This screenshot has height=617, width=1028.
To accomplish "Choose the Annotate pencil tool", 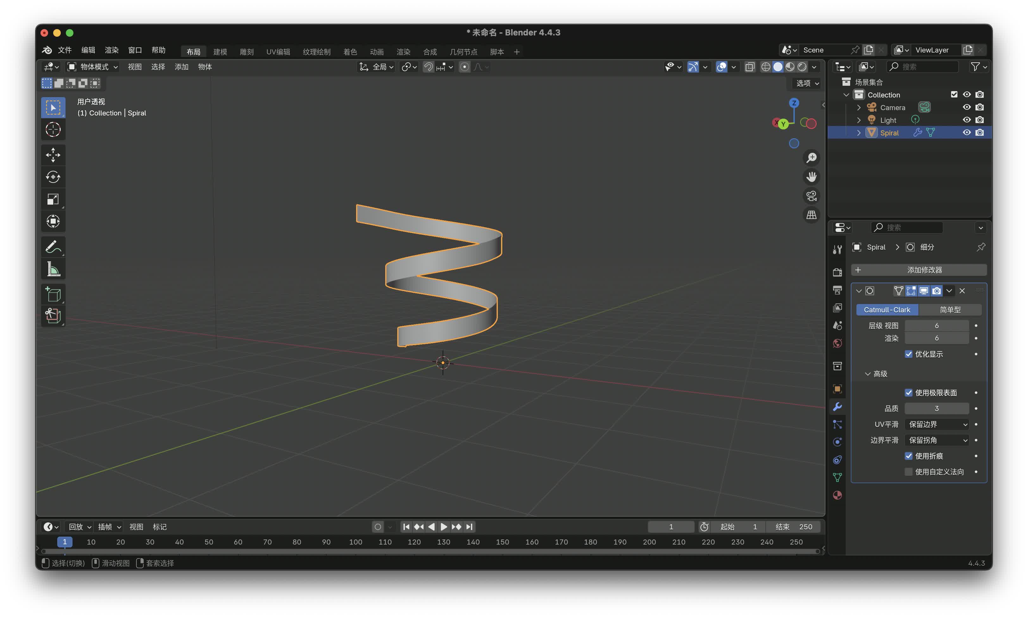I will [53, 247].
